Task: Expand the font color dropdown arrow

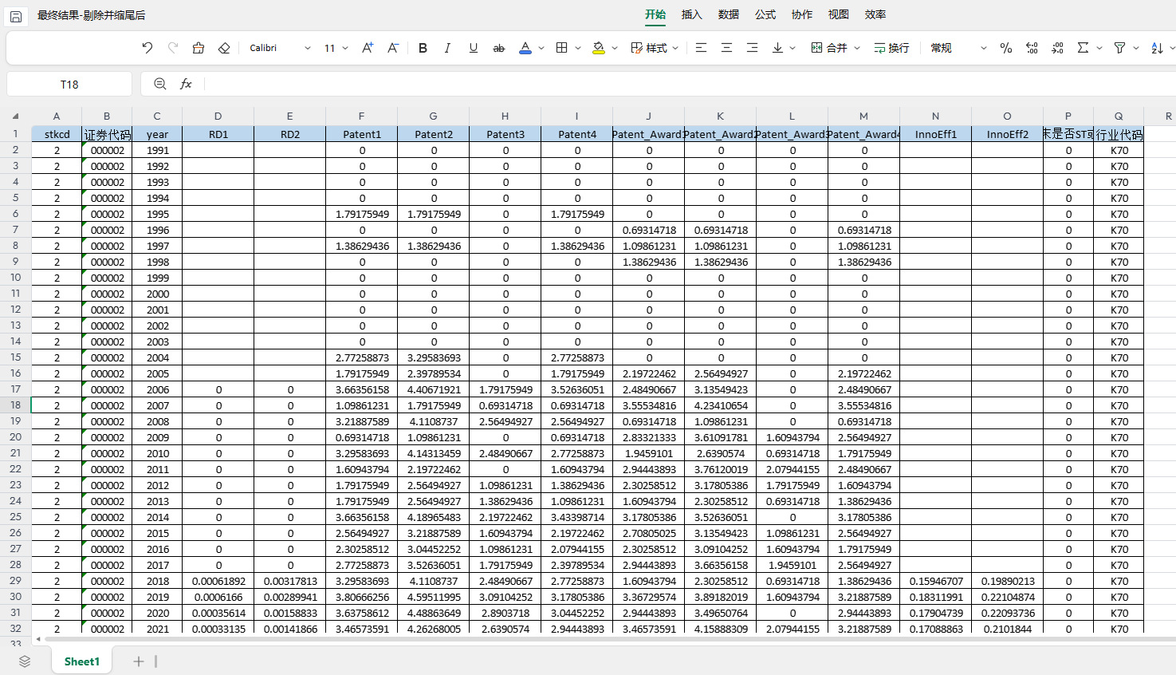Action: pyautogui.click(x=541, y=48)
